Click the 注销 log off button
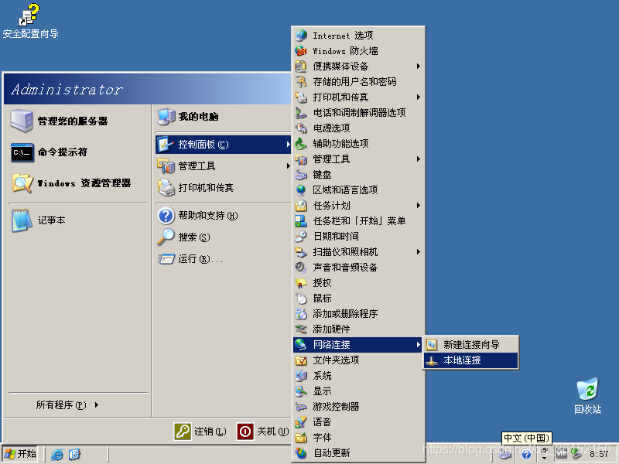Viewport: 619px width, 464px height. tap(200, 432)
